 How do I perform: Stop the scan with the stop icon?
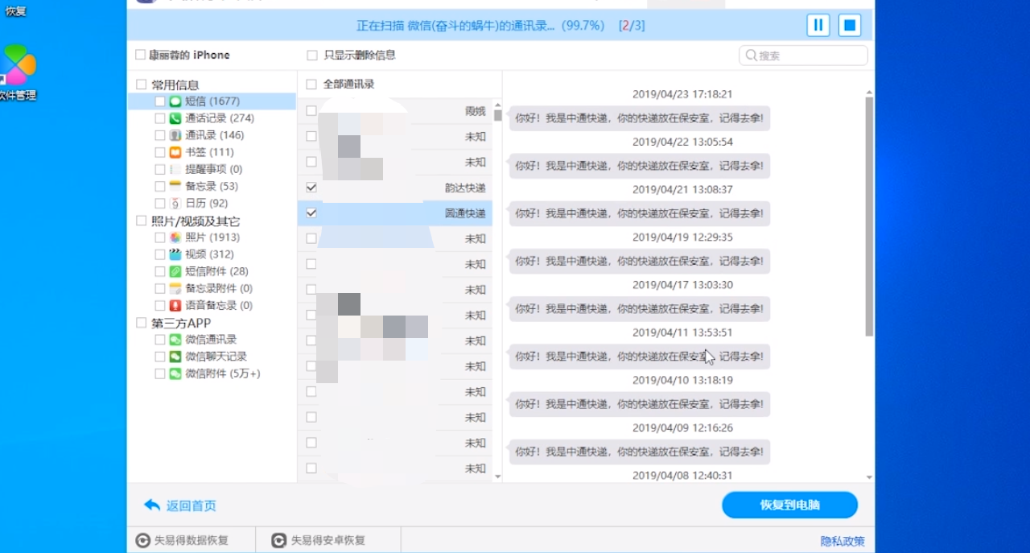click(x=850, y=26)
